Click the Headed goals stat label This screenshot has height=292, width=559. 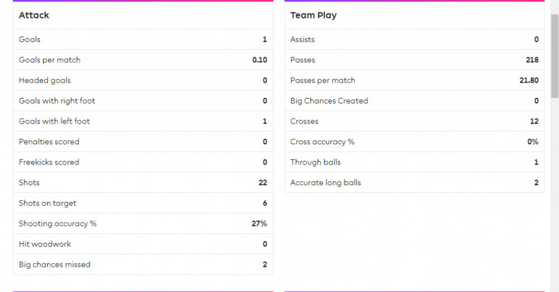pos(45,81)
